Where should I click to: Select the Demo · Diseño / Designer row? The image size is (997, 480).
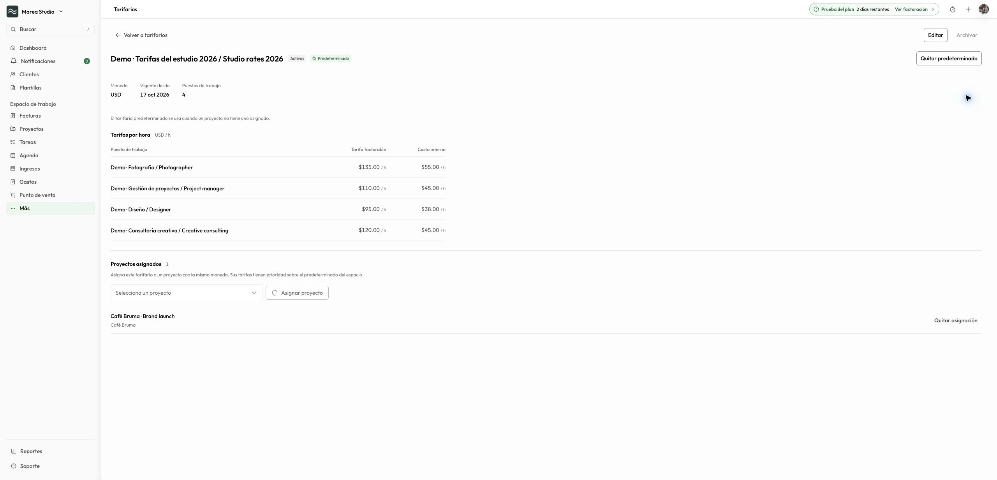(x=278, y=209)
